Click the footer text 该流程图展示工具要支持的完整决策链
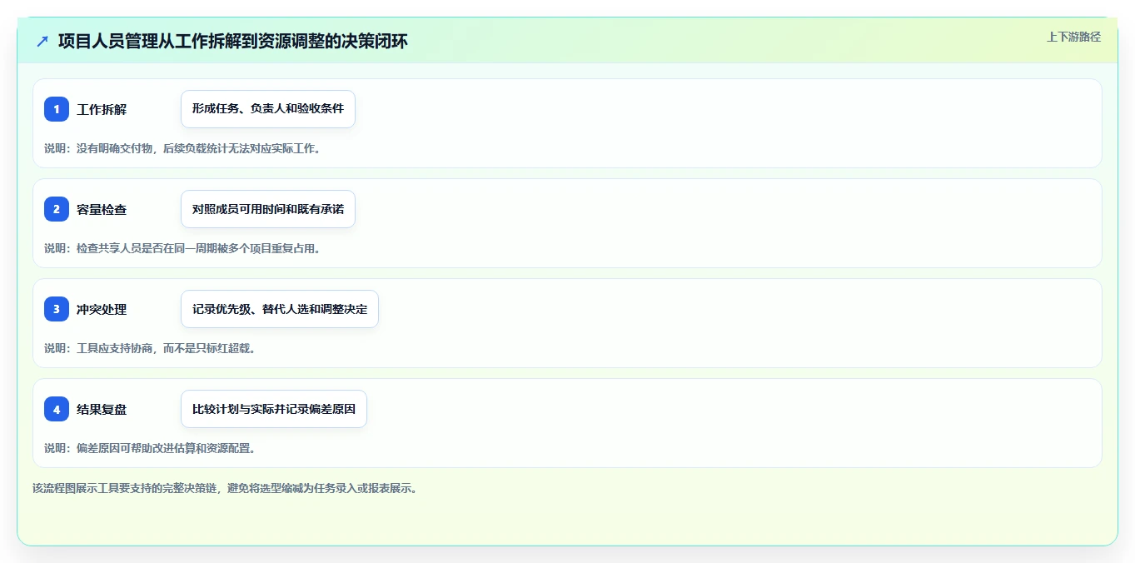Viewport: 1135px width, 563px height. 224,488
